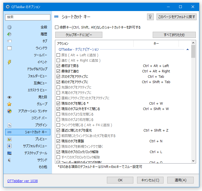Click the speaker icon beside サウンド
The height and width of the screenshot is (191, 202).
point(9,160)
